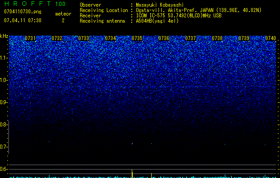Viewport: 280px width, 178px height.
Task: Click the date stamp 07.04.11 07:30
Action: (23, 20)
